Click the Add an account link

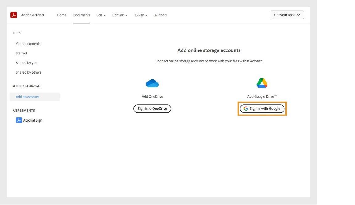pyautogui.click(x=27, y=97)
